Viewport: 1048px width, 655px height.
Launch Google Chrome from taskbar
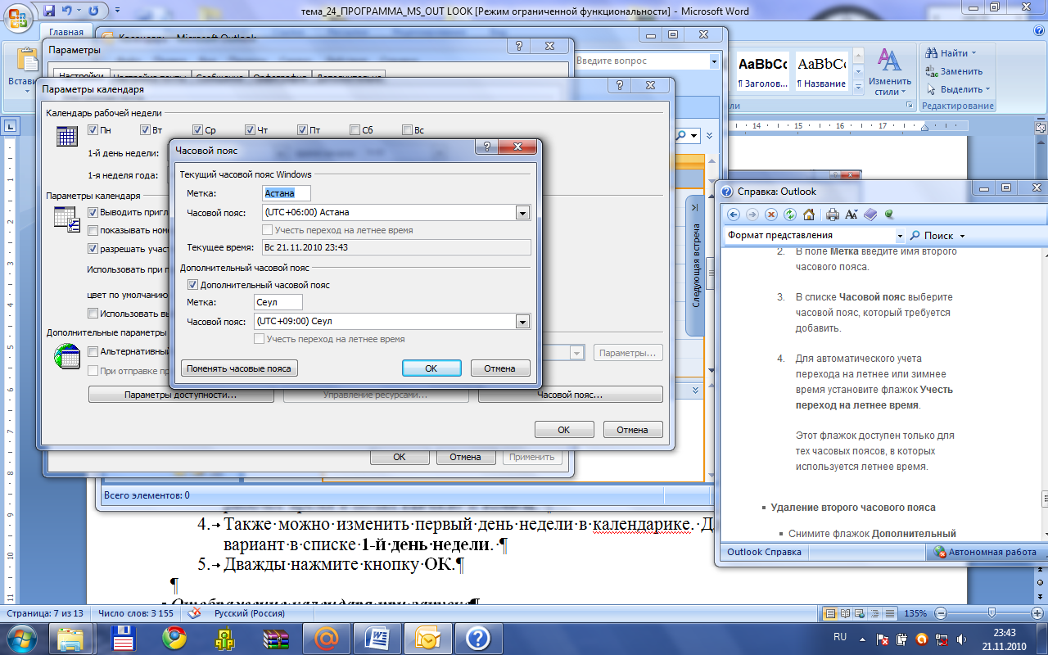coord(174,637)
